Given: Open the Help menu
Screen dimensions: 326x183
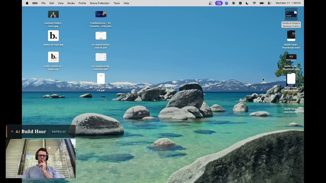Looking at the screenshot, I should pos(126,3).
